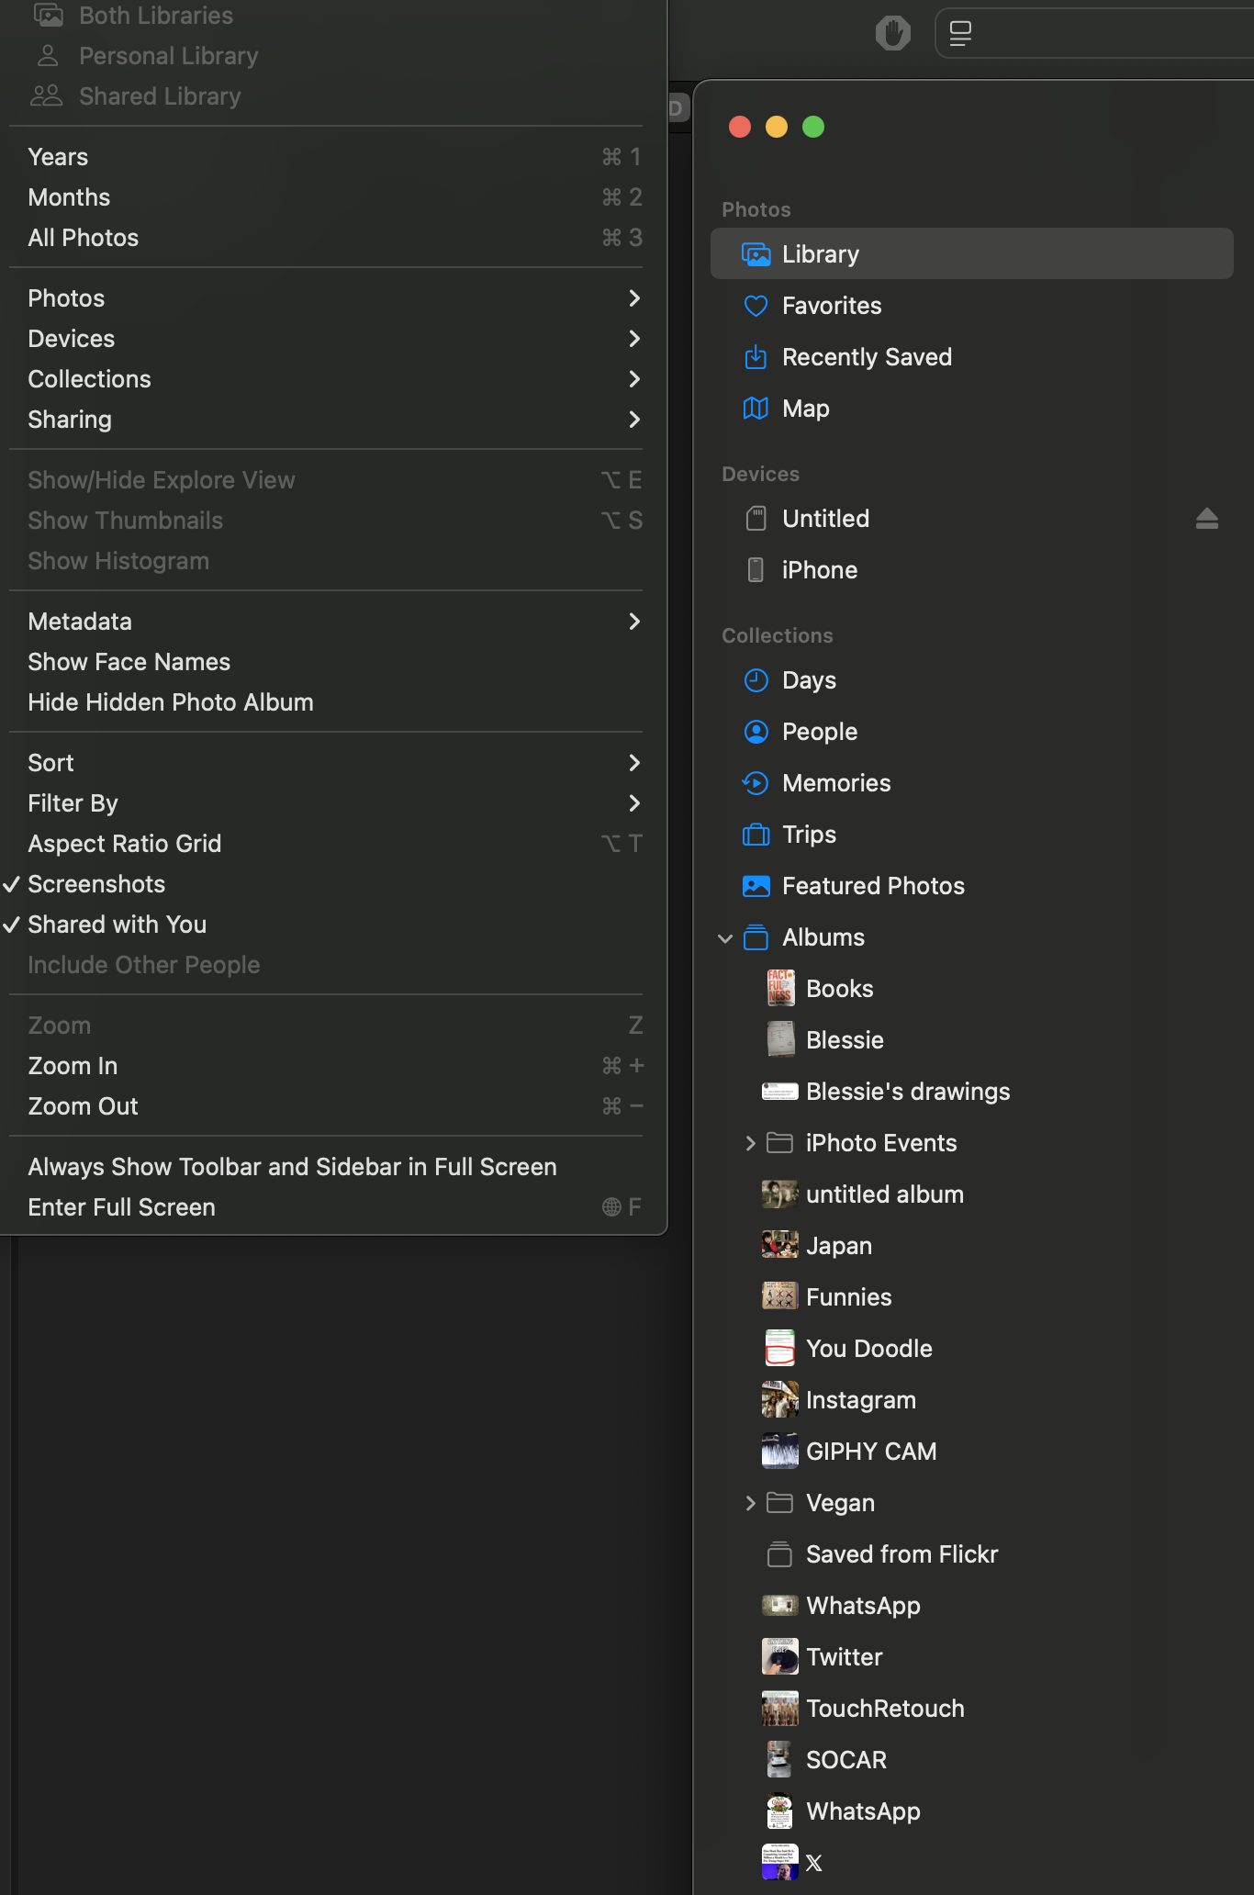Choose Hide Hidden Photo Album
The width and height of the screenshot is (1254, 1895).
170,702
